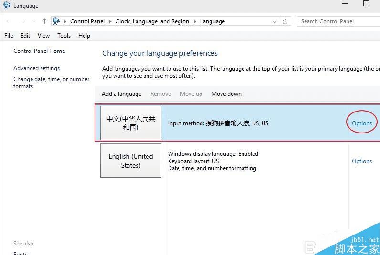
Task: Open the View menu
Action: pos(43,36)
